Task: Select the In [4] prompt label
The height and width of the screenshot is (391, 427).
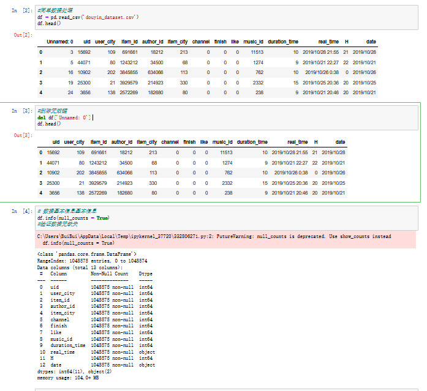Action: tap(22, 211)
